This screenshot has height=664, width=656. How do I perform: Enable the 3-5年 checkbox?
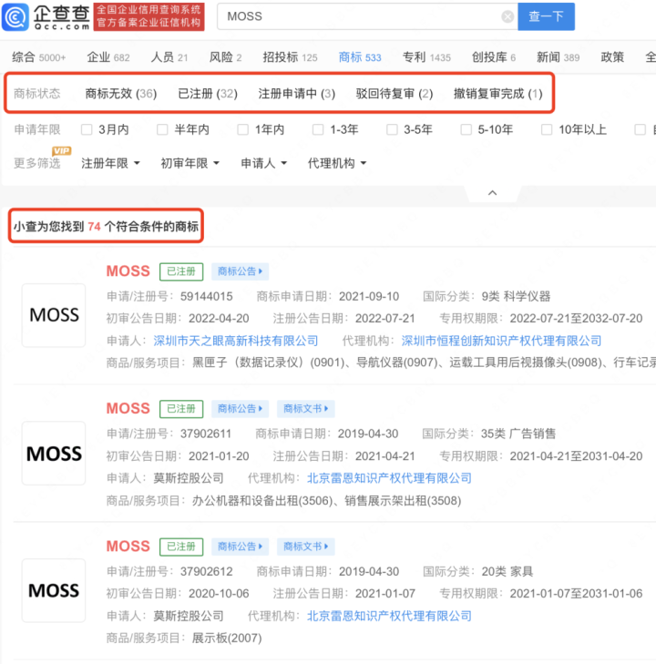pos(392,129)
